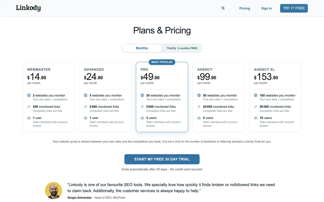Screen dimensions: 324x202
Task: Click 'No credit card required' note
Action: point(186,169)
